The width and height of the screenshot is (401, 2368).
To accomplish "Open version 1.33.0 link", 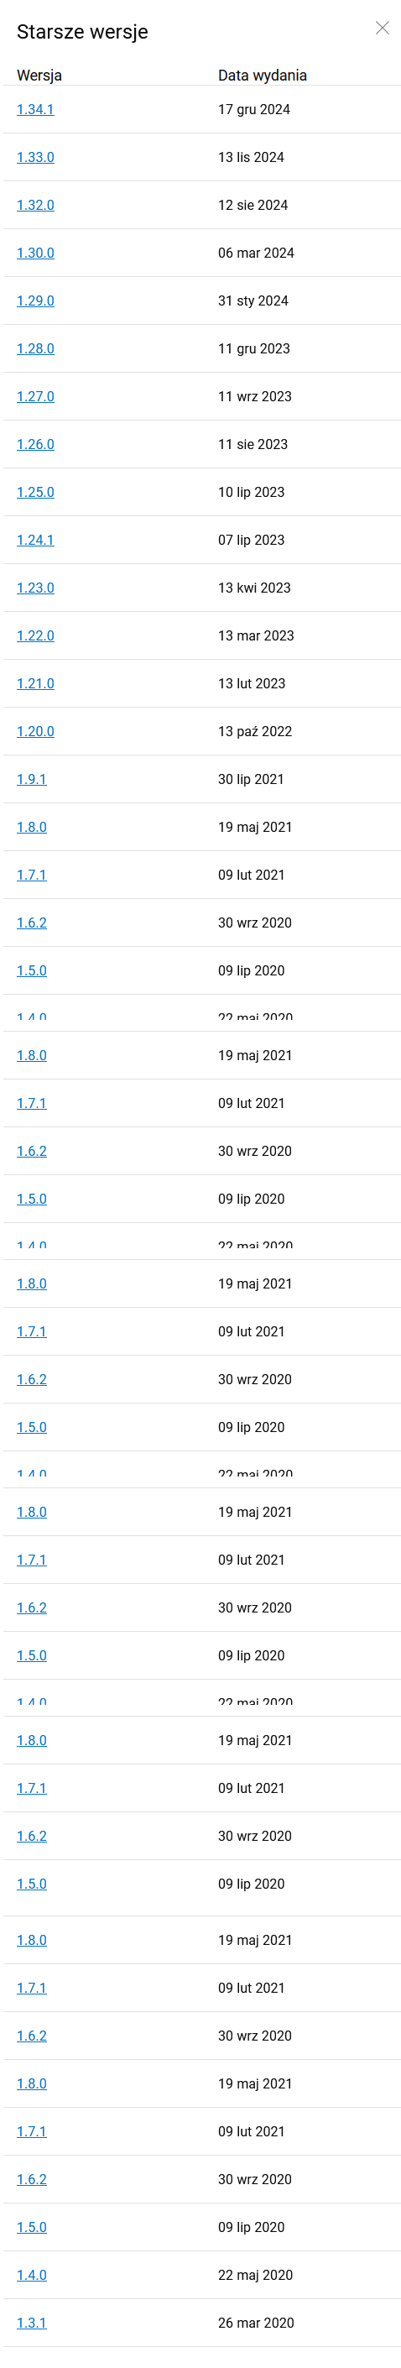I will pyautogui.click(x=35, y=157).
